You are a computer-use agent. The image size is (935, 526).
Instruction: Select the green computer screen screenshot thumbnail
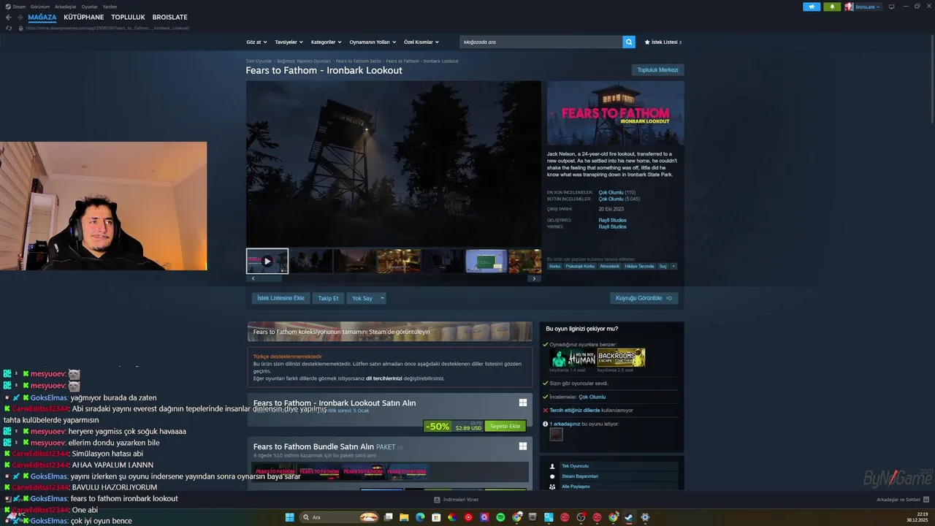(486, 261)
